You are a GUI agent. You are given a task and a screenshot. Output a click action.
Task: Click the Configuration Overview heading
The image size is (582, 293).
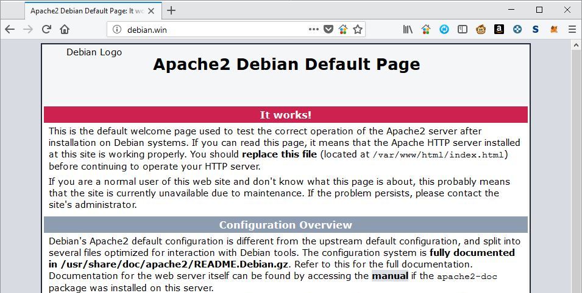pyautogui.click(x=285, y=225)
